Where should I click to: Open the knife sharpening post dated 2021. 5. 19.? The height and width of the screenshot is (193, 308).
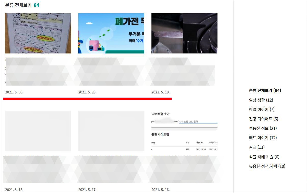tap(184, 33)
